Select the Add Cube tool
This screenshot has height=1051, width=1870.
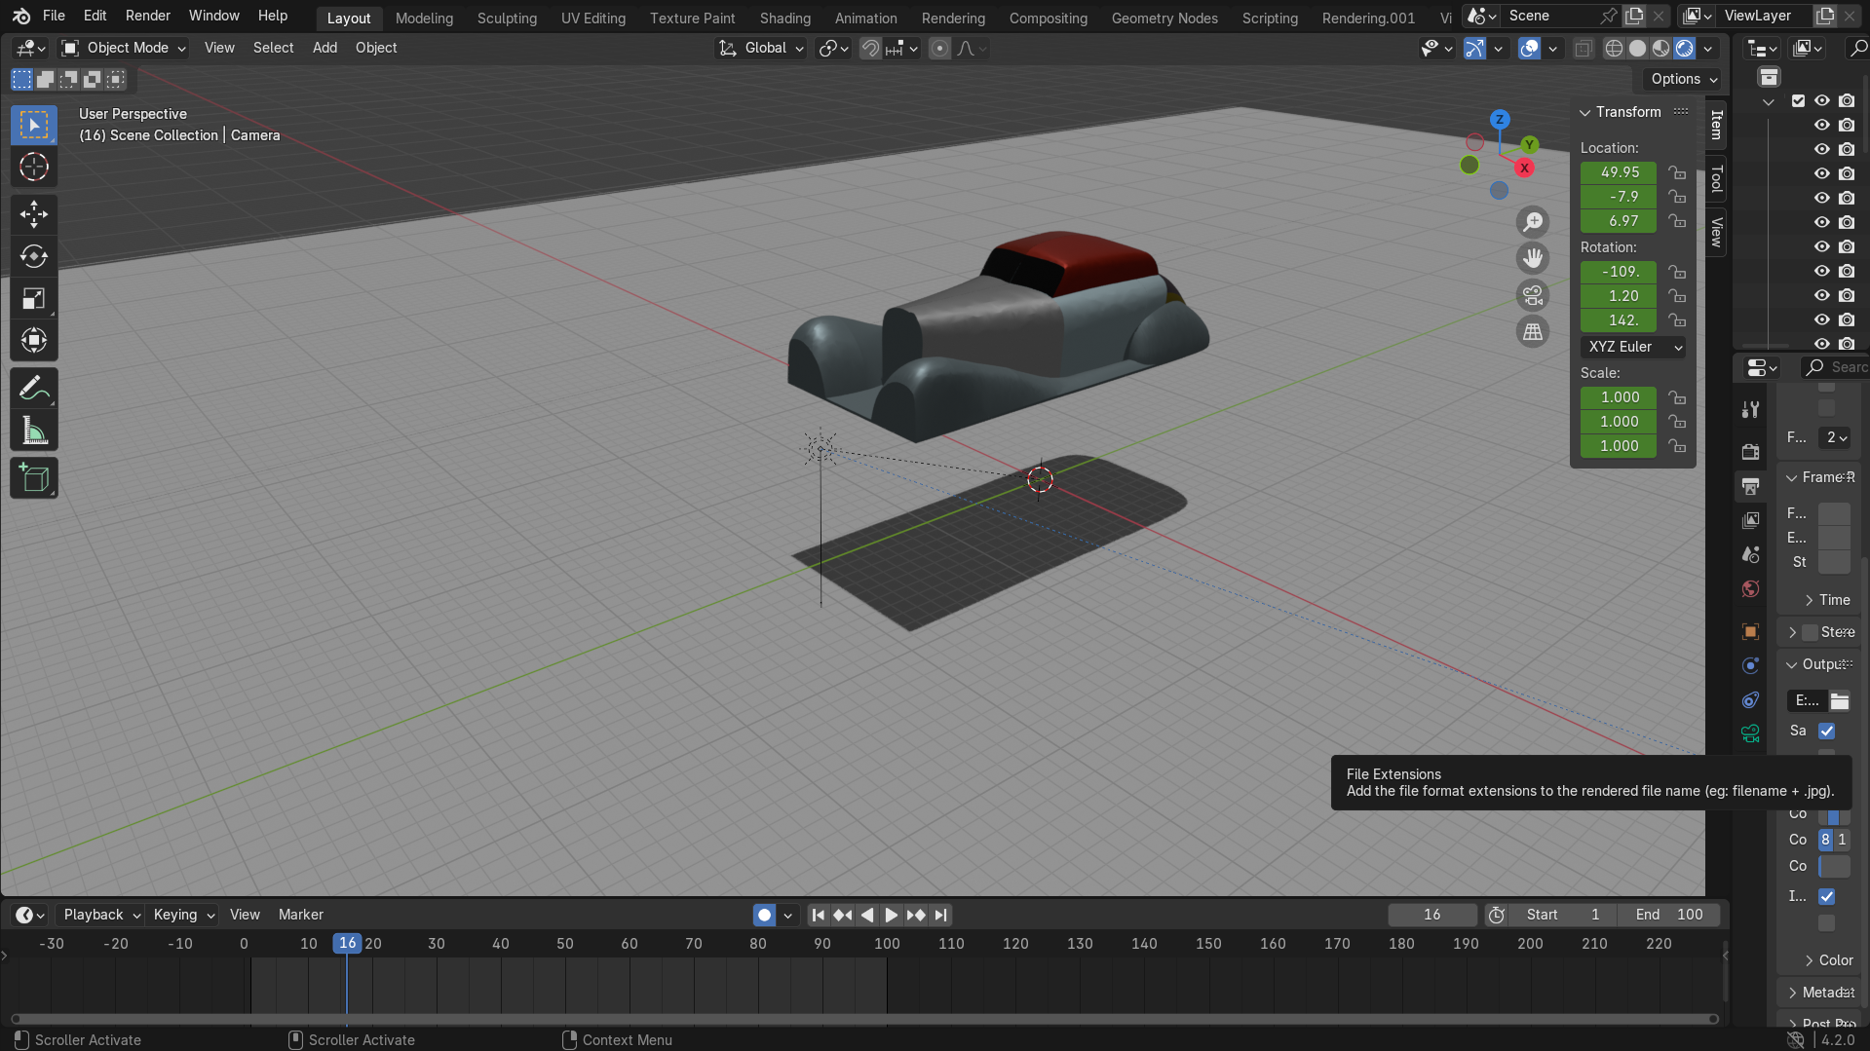click(x=34, y=478)
